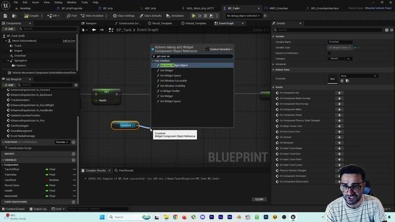Select the Camera component

click(x=21, y=66)
